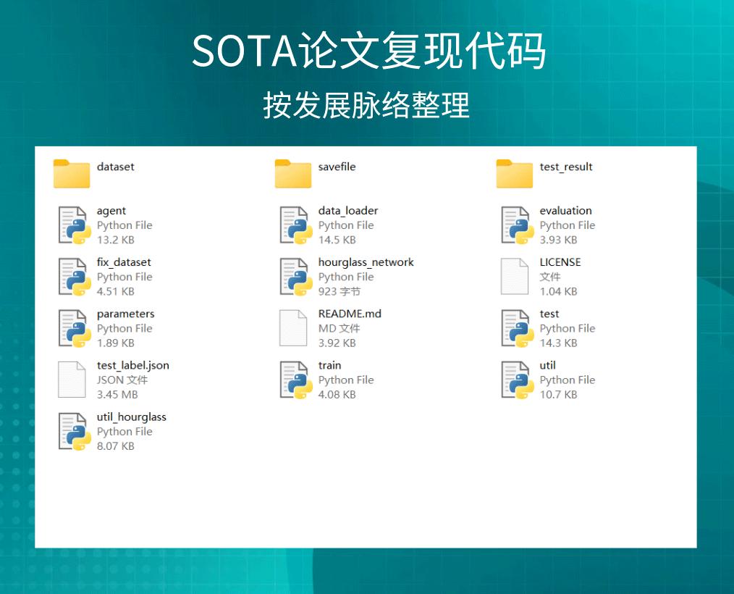Click the 'data_loader' file name
Image resolution: width=734 pixels, height=594 pixels.
(348, 212)
